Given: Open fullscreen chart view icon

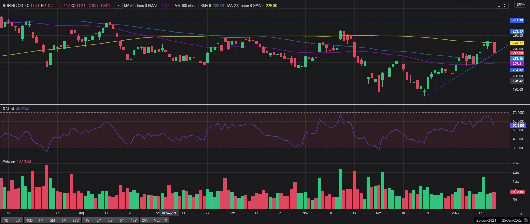Looking at the screenshot, I should [x=506, y=6].
